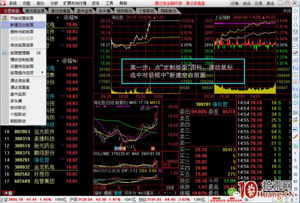Click the layout manager list icon in sidebar
Screen dimensions: 300x203
[295, 113]
